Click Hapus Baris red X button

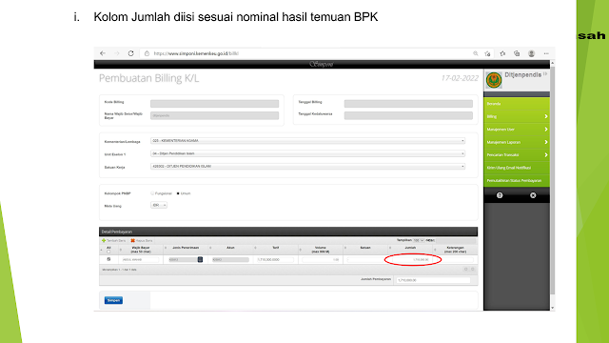click(142, 241)
